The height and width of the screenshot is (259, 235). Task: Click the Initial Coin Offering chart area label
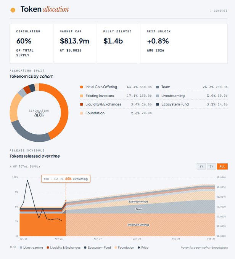click(138, 225)
